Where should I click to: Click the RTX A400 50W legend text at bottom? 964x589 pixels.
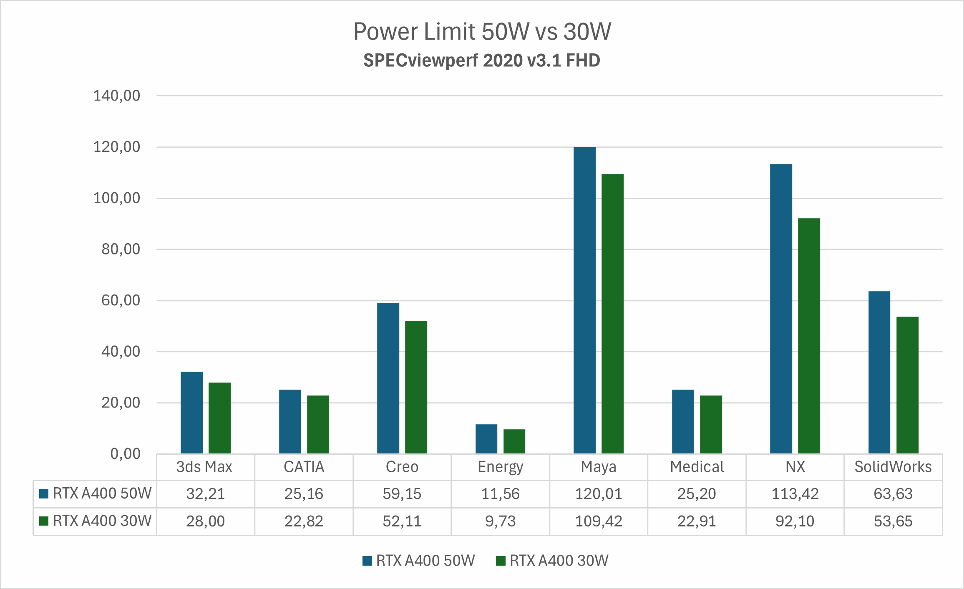[425, 561]
